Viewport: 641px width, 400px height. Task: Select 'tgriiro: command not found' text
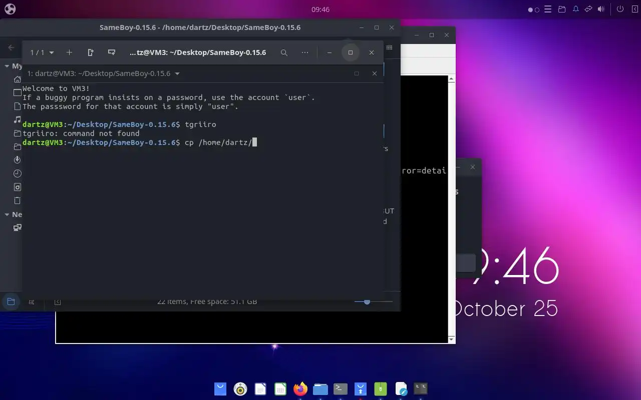(81, 133)
